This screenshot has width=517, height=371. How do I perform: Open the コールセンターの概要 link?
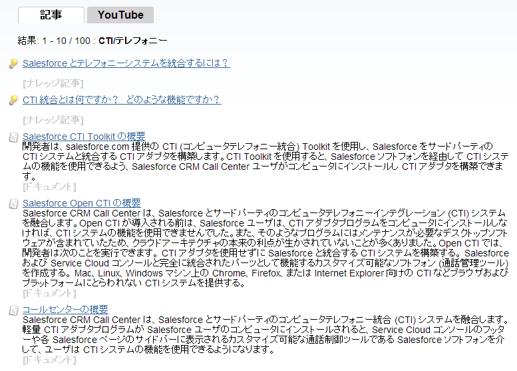[x=65, y=309]
